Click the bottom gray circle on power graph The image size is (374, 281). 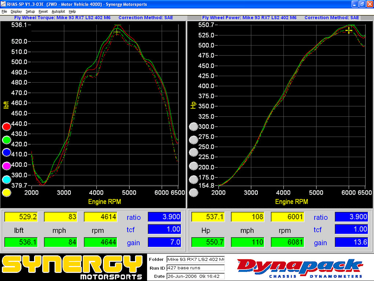[193, 192]
